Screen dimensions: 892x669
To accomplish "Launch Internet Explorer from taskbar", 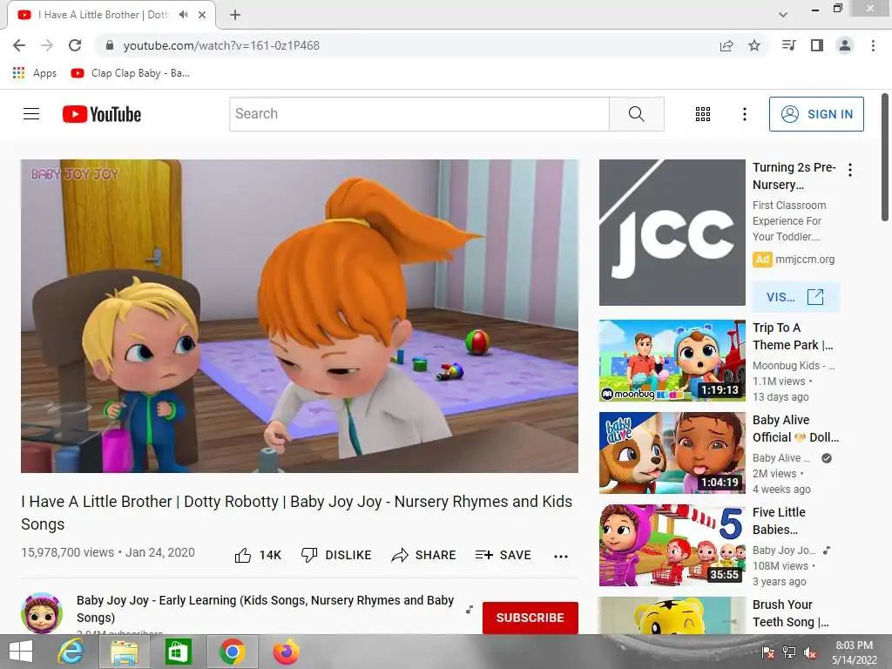I will pos(71,652).
